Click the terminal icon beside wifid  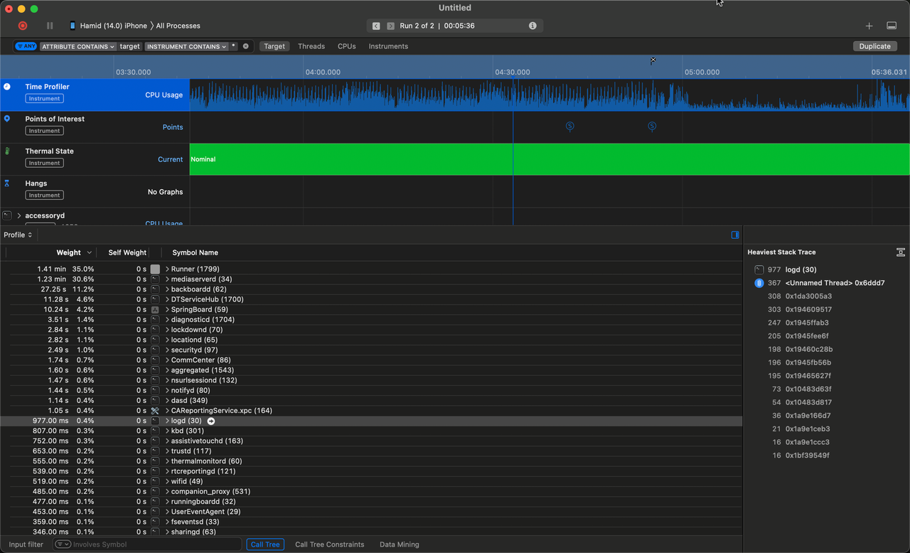tap(155, 481)
